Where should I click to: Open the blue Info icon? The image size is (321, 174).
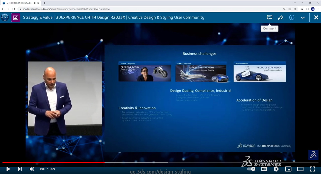tap(292, 17)
